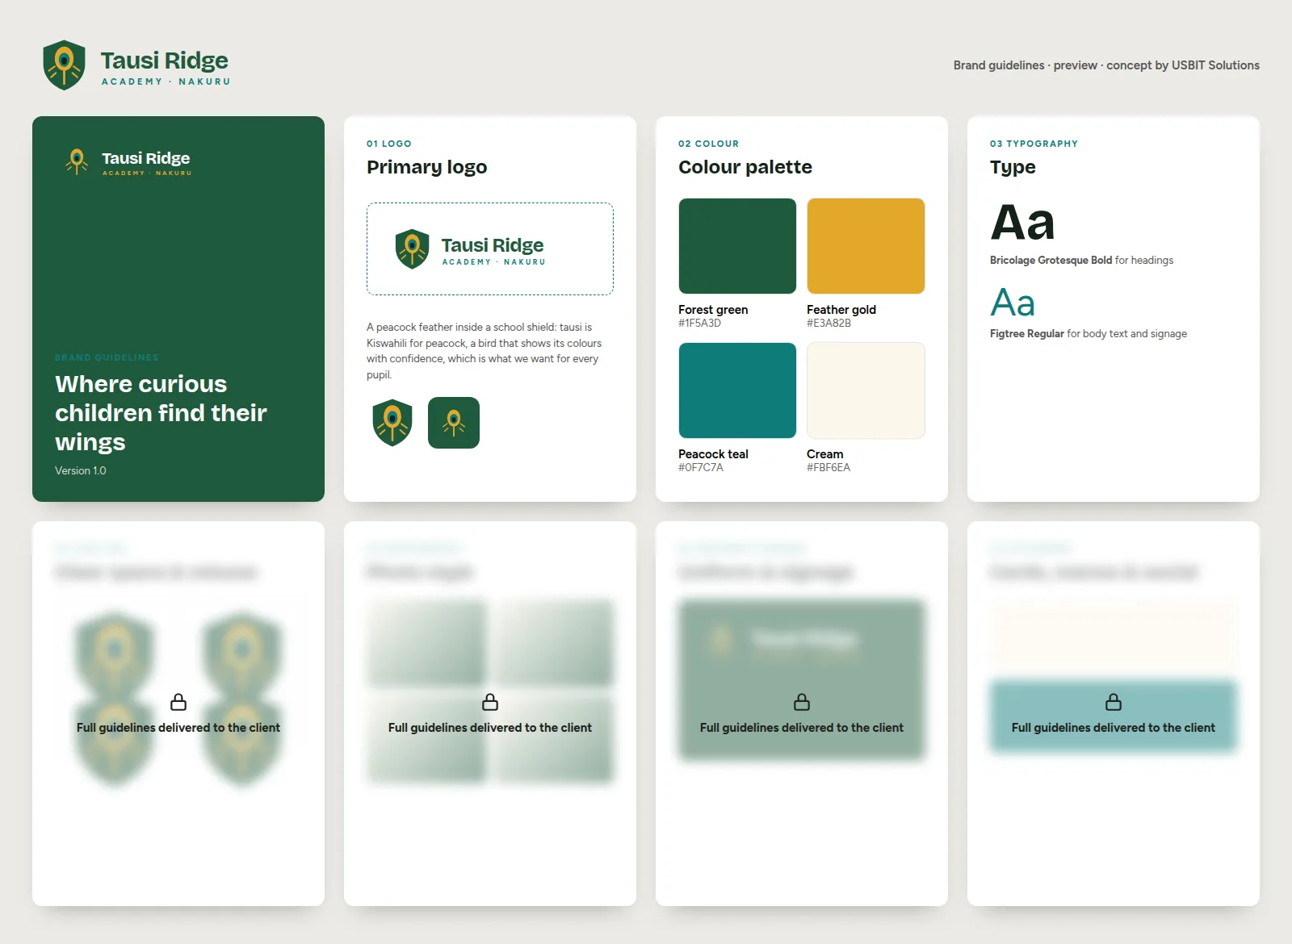This screenshot has height=944, width=1292.
Task: Click the locked message on the blurred photo card
Action: coord(490,728)
